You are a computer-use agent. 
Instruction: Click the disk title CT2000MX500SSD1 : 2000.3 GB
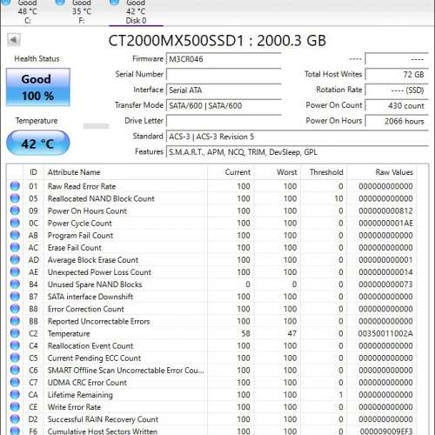(x=217, y=41)
